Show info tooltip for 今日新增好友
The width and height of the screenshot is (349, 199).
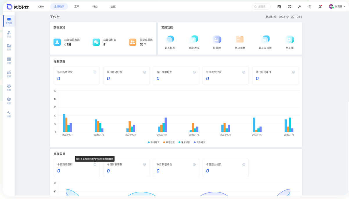95,72
